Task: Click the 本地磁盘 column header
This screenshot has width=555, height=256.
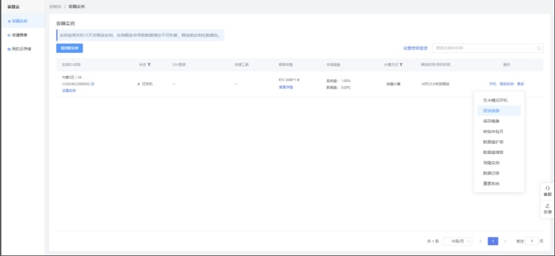Action: (x=333, y=65)
